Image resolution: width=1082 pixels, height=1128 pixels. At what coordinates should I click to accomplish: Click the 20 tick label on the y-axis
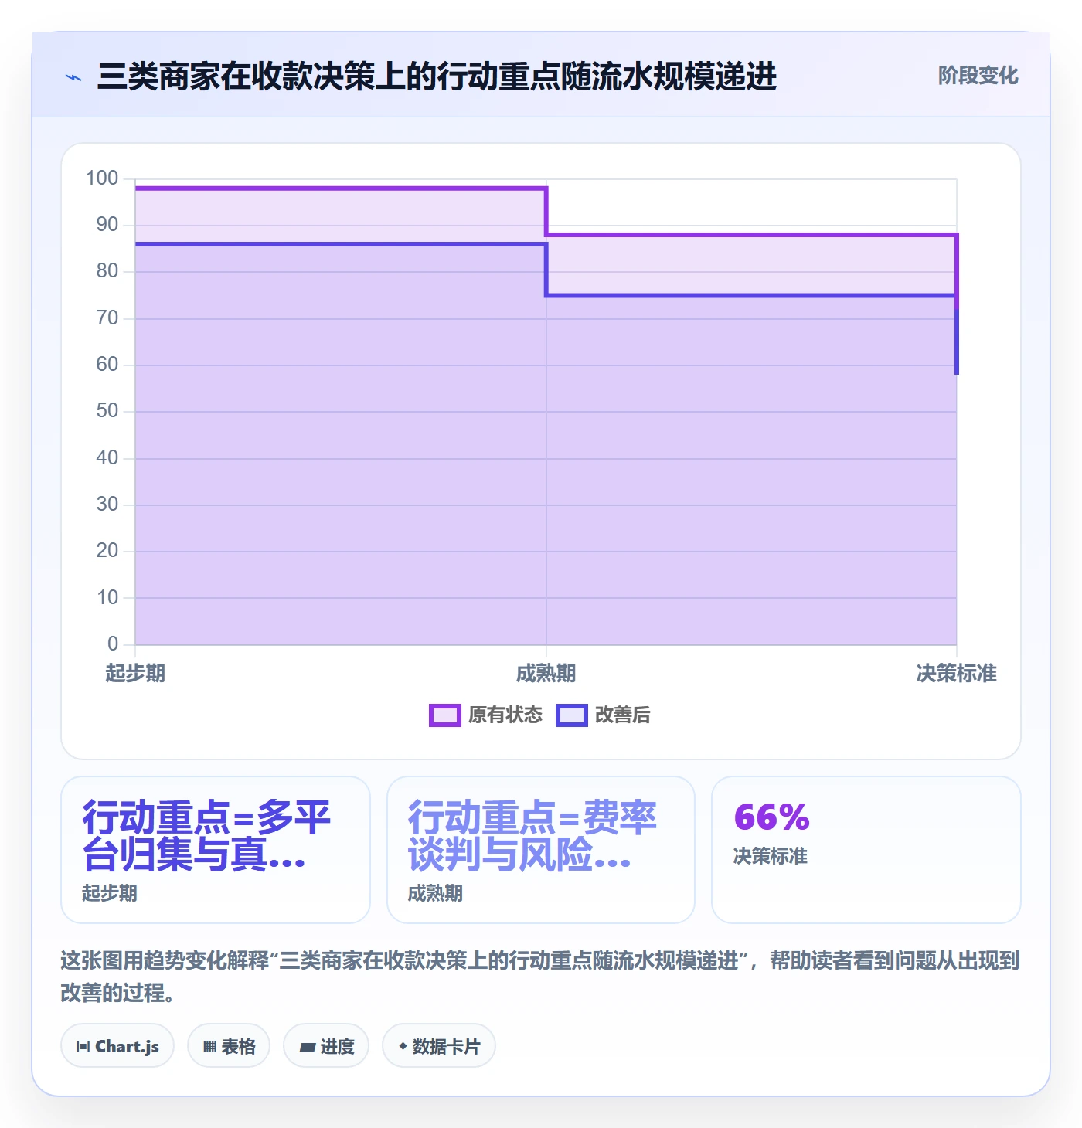coord(107,551)
